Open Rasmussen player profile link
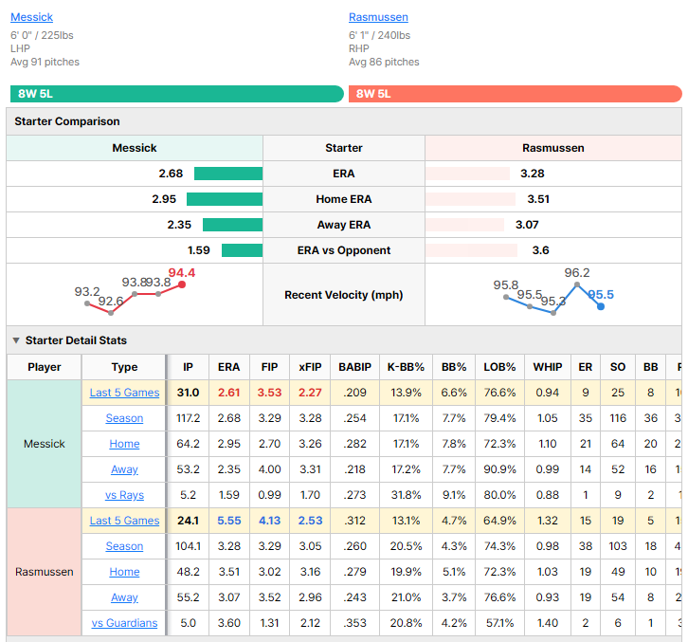688x642 pixels. 378,17
